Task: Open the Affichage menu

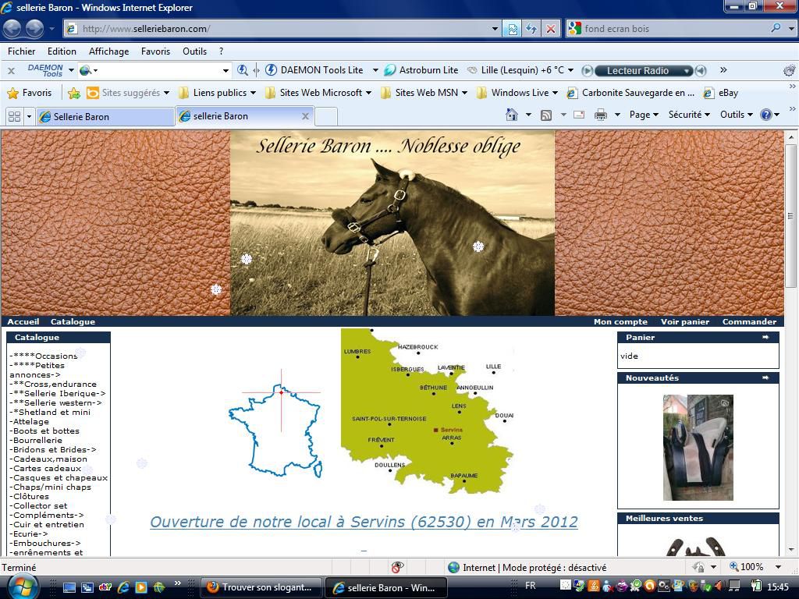Action: 108,51
